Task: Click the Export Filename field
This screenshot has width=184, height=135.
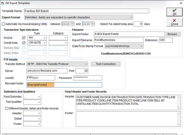Action: tap(119, 40)
